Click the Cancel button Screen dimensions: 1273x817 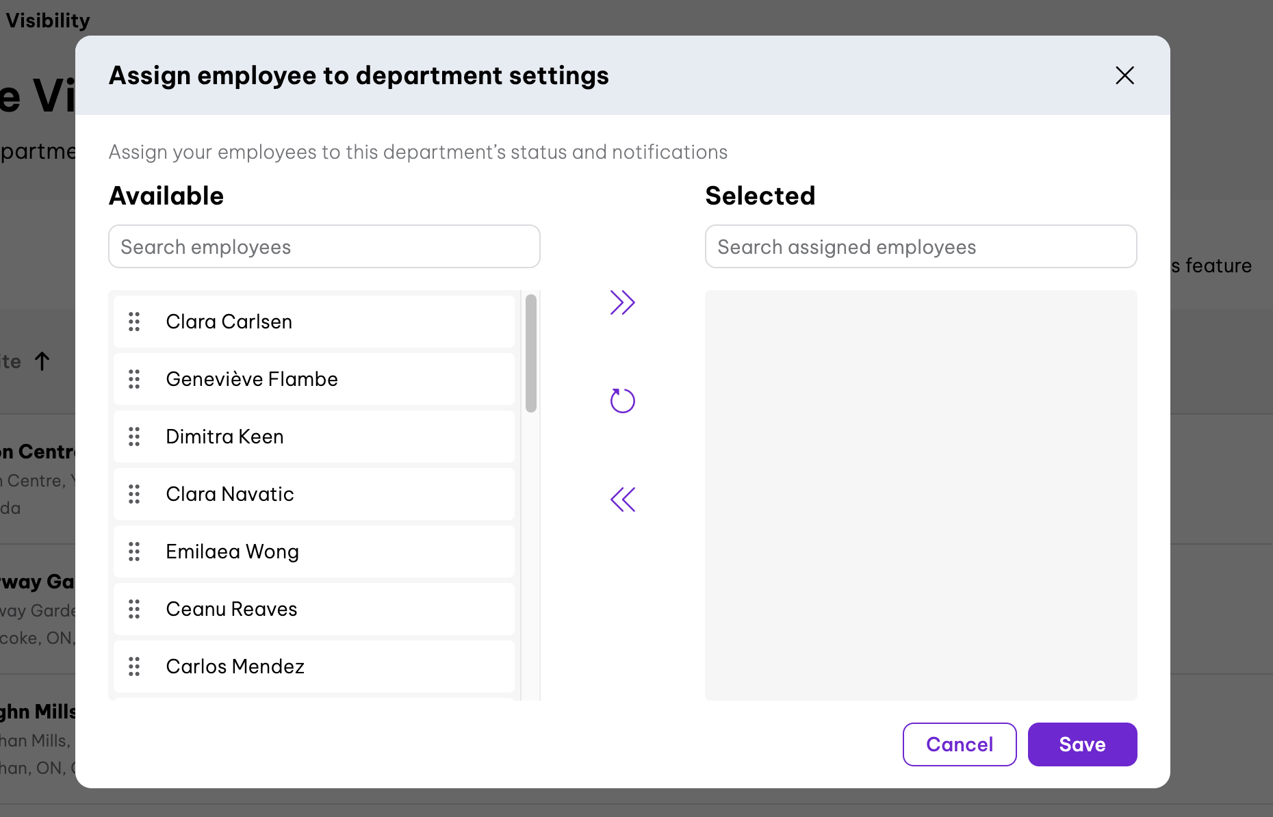[x=960, y=744]
